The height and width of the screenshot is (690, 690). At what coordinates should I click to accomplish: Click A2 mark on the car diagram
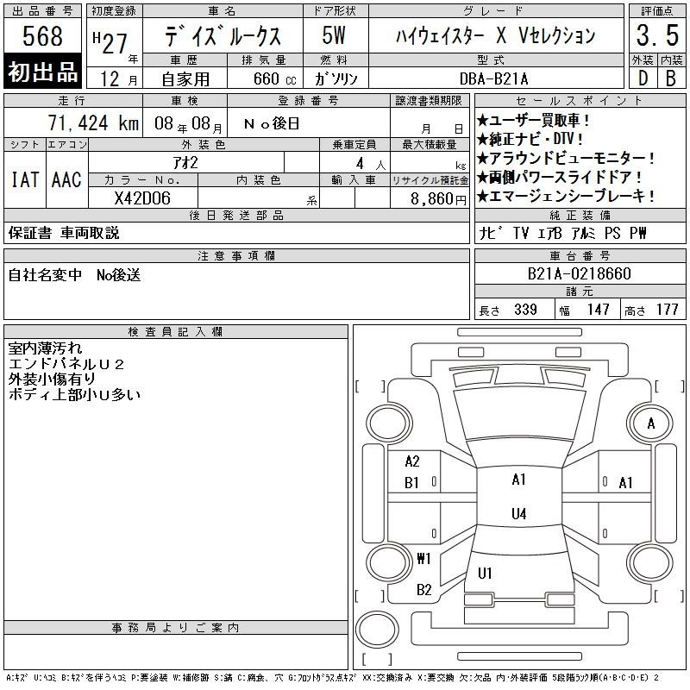pos(412,461)
